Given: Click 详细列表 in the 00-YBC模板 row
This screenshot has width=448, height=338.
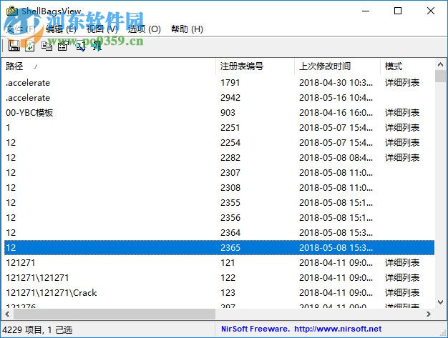Looking at the screenshot, I should point(402,113).
